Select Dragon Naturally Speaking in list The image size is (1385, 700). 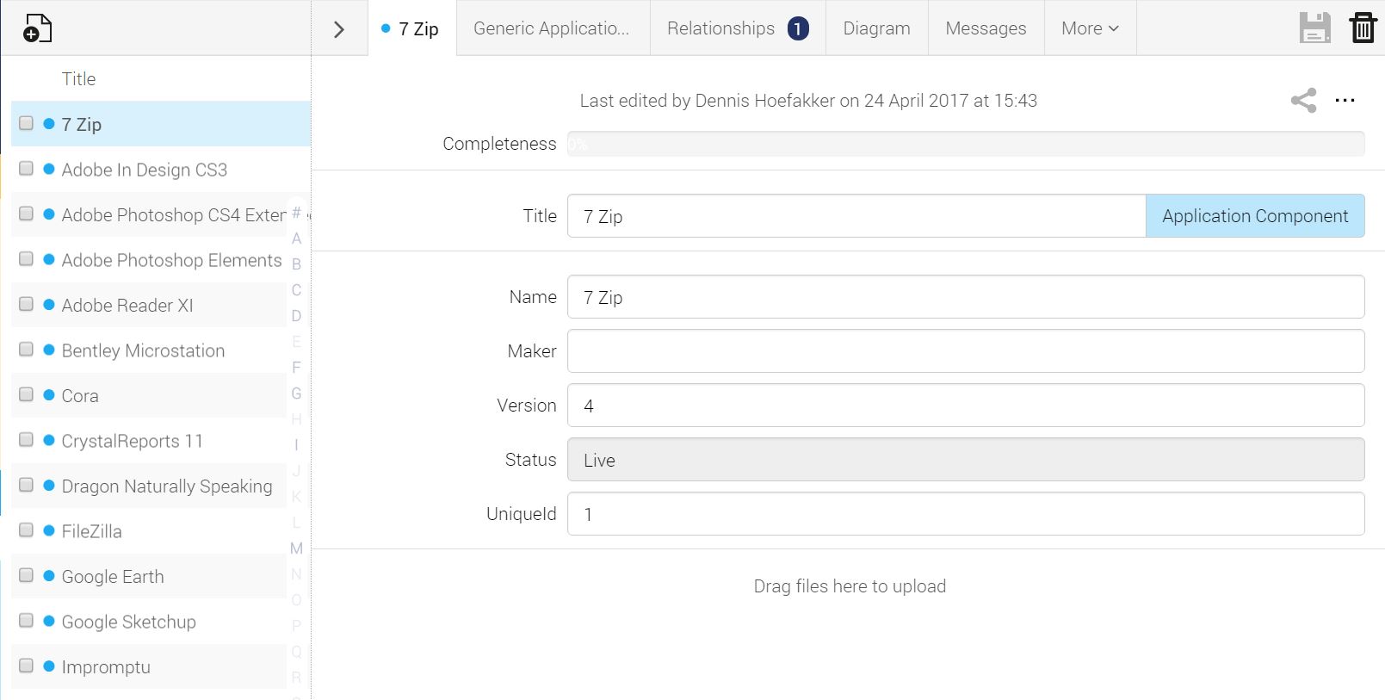point(167,486)
